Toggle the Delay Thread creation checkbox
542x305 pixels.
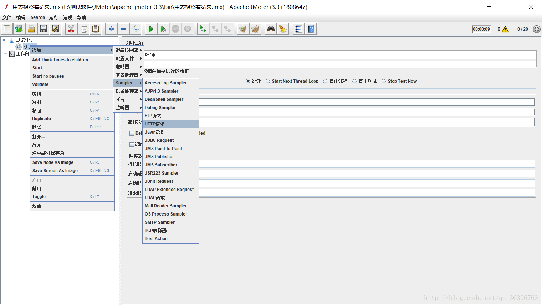[x=132, y=133]
